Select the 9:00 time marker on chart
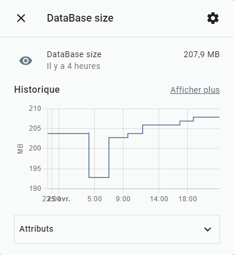Image resolution: width=234 pixels, height=255 pixels. pyautogui.click(x=123, y=199)
